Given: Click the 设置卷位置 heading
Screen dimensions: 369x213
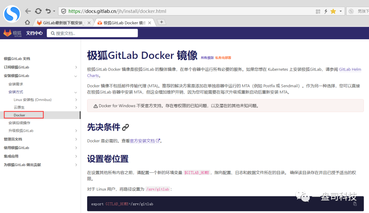Looking at the screenshot, I should tap(108, 159).
